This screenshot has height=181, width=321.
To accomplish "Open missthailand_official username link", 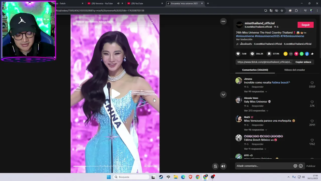I will coord(260,23).
